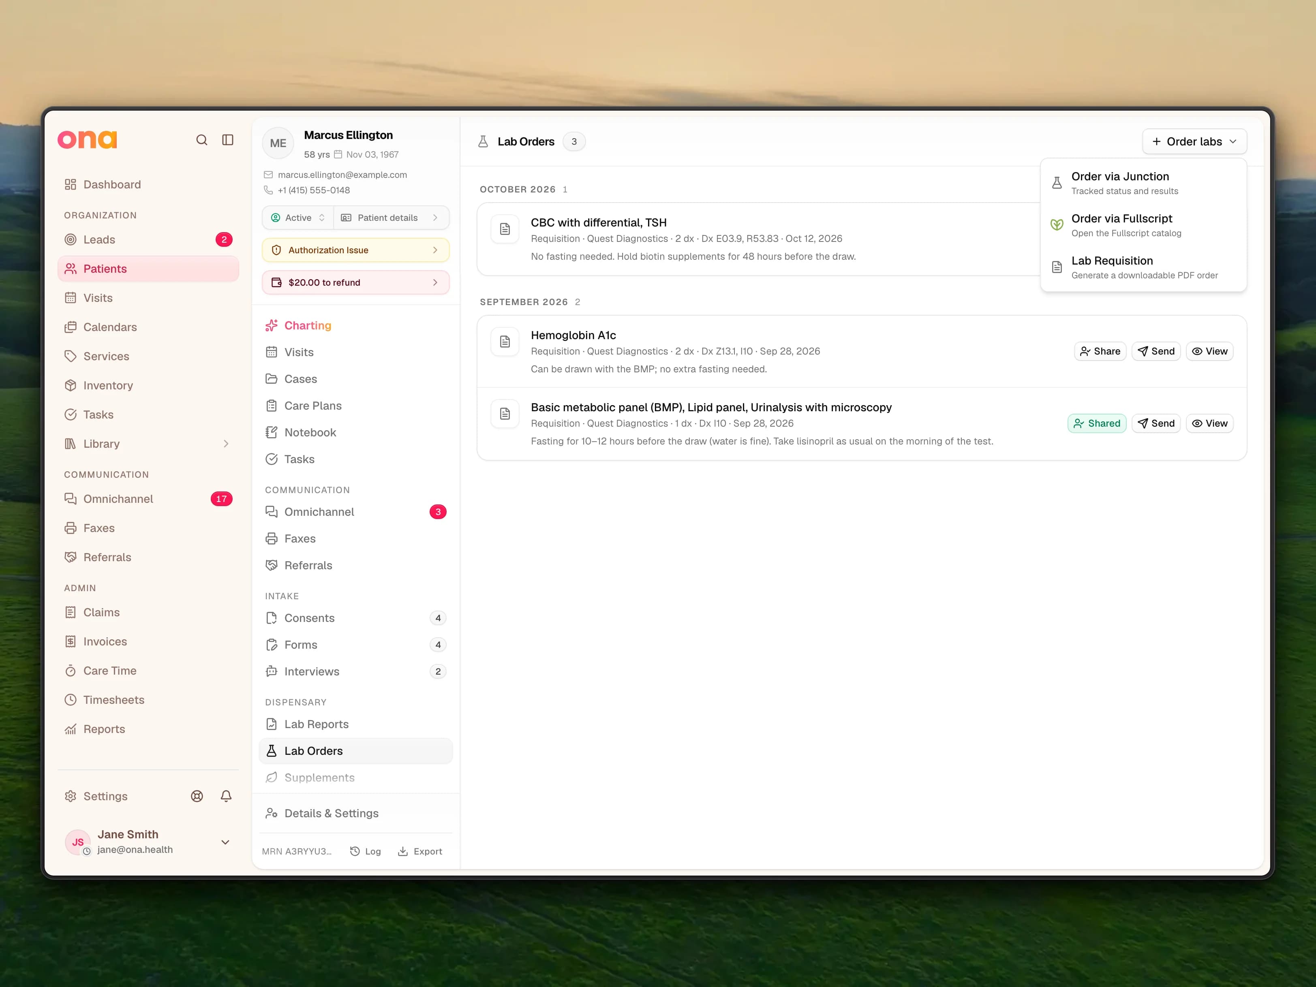1316x987 pixels.
Task: Open Details & Settings
Action: coord(356,813)
